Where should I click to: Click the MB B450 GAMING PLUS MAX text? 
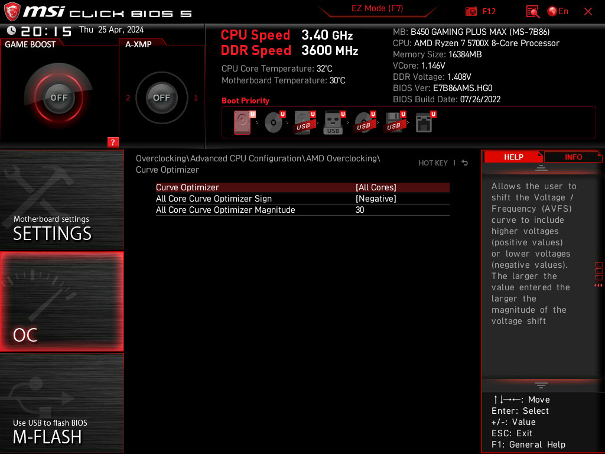tap(471, 32)
